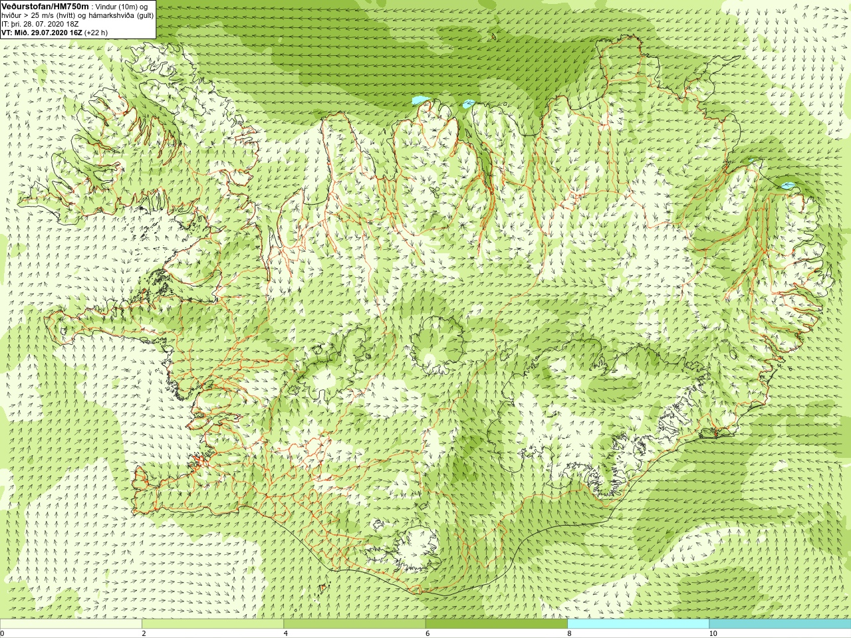This screenshot has height=638, width=851.
Task: Click the legend scale label "6"
Action: (x=427, y=633)
